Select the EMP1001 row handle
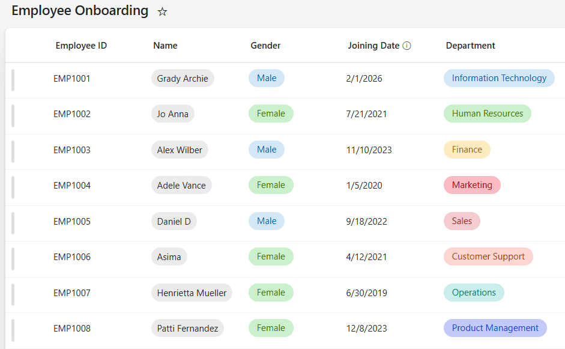The height and width of the screenshot is (349, 565). [13, 80]
